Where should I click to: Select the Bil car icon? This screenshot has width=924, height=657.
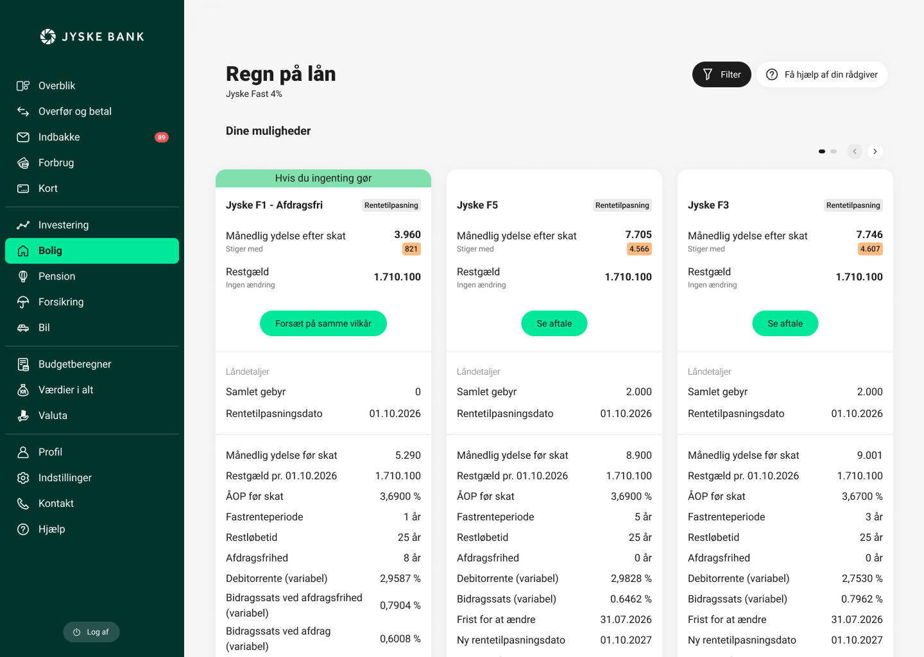[x=23, y=328]
